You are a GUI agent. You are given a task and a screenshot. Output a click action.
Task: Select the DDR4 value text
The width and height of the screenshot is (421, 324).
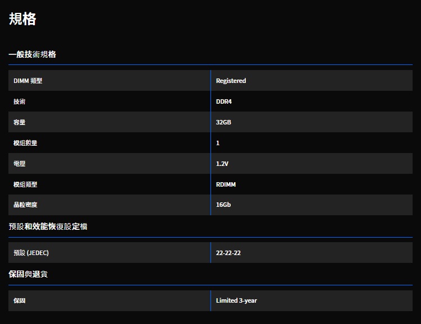tap(224, 101)
